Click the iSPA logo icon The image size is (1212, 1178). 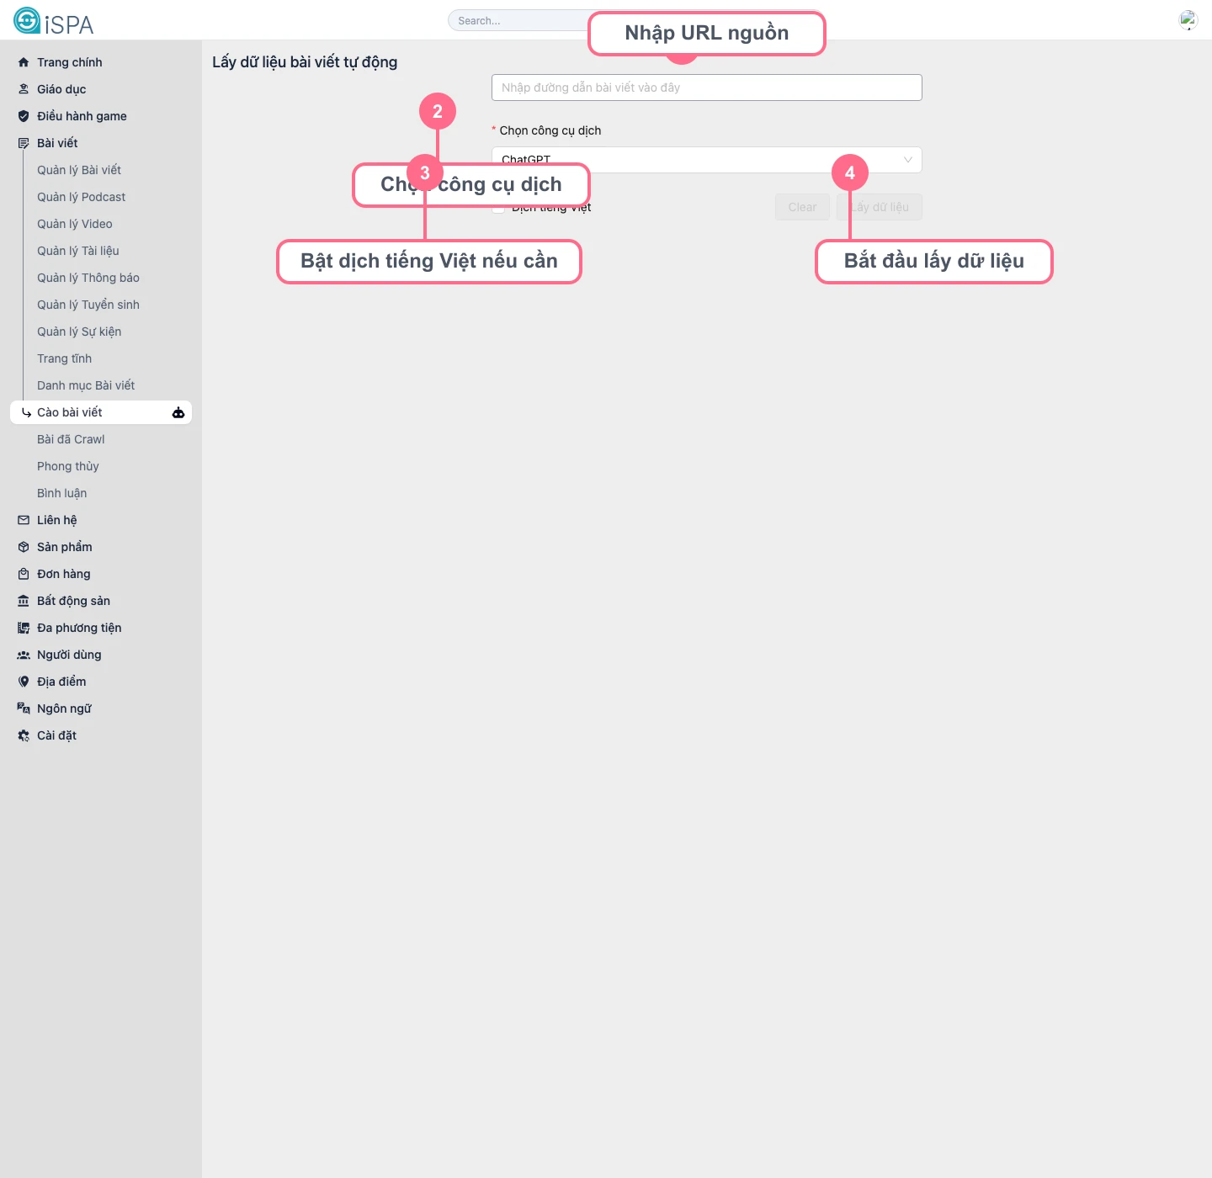[27, 21]
